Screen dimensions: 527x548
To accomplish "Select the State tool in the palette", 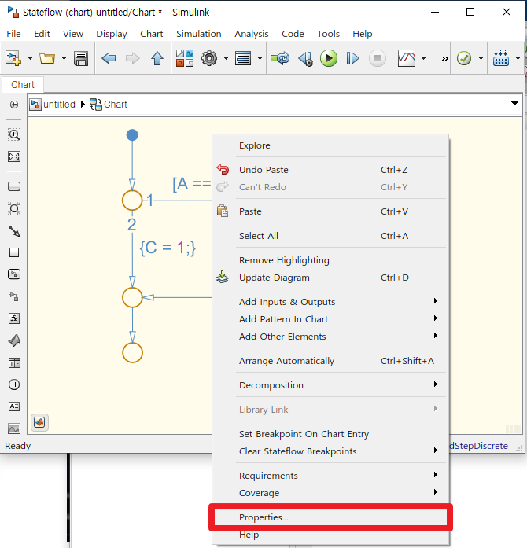I will click(14, 186).
